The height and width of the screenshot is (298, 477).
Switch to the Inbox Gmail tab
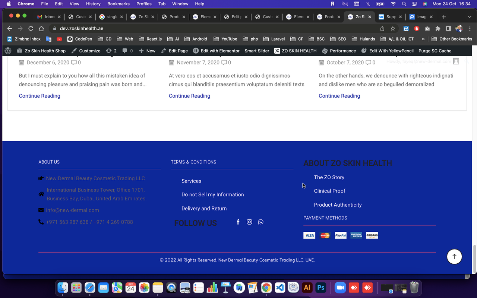[x=50, y=17]
